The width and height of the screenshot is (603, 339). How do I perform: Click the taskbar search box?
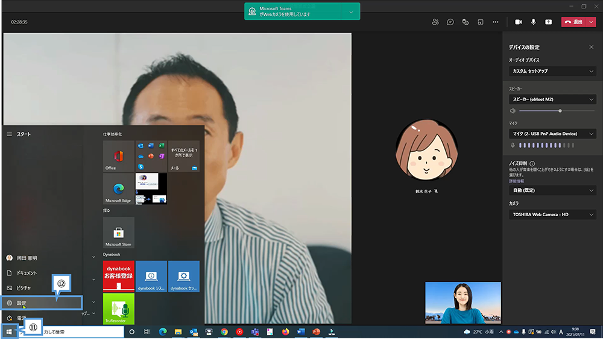72,332
